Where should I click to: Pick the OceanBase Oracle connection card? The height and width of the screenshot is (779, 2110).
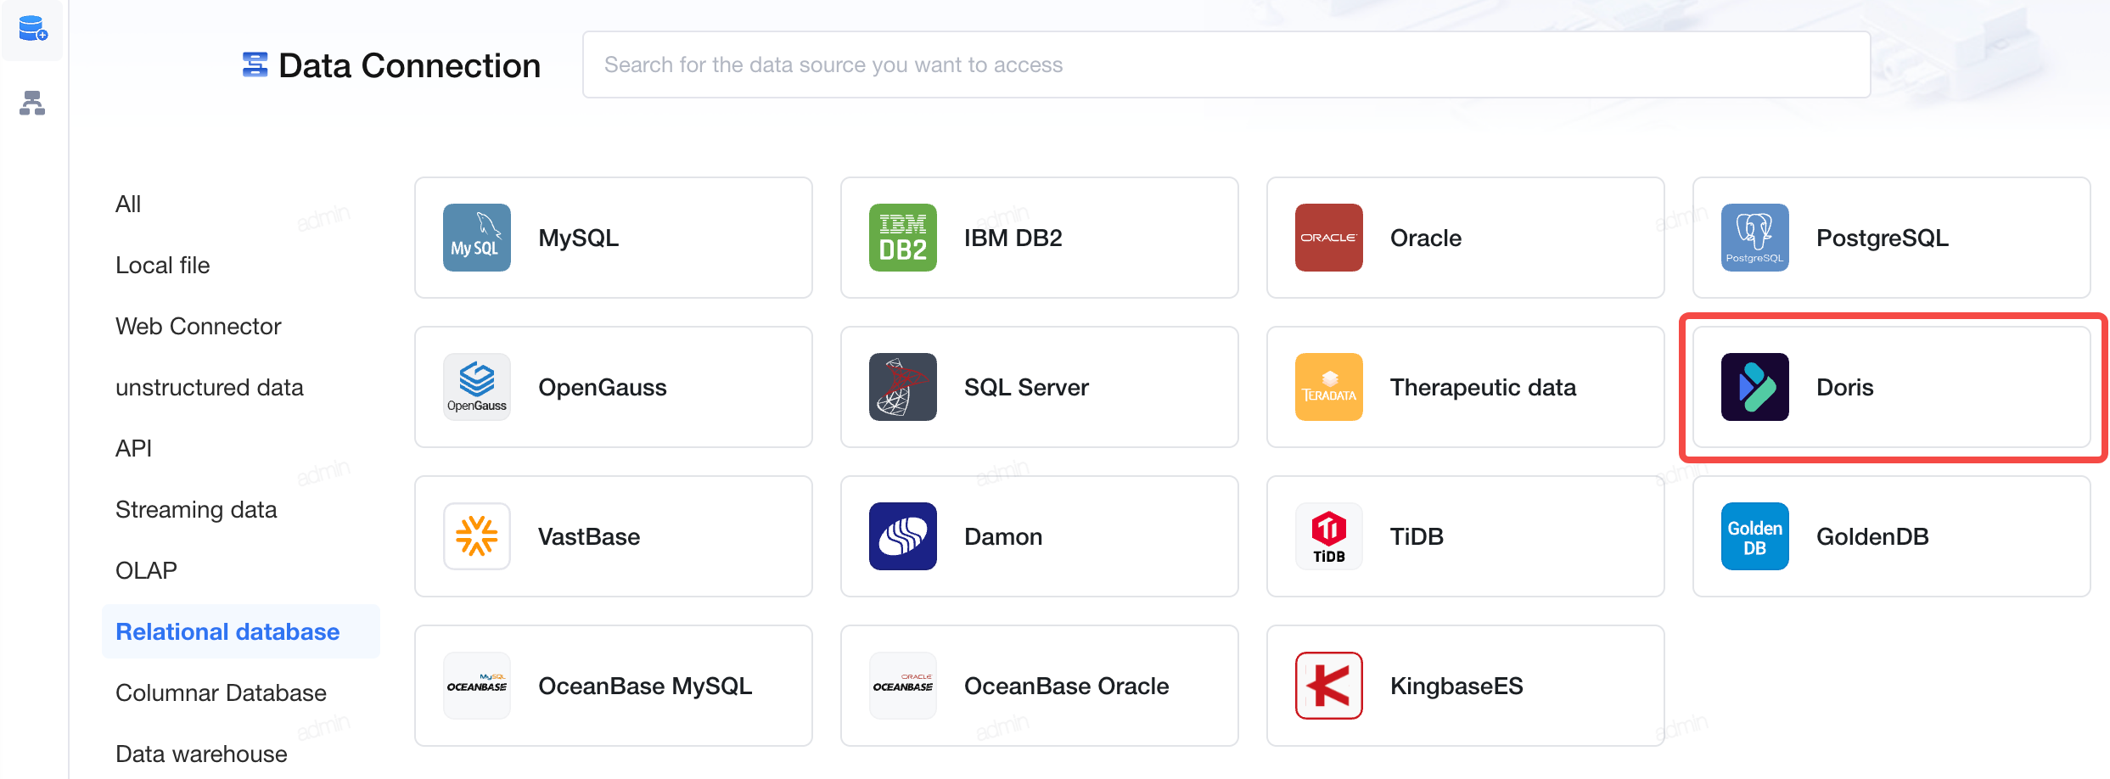tap(1040, 686)
